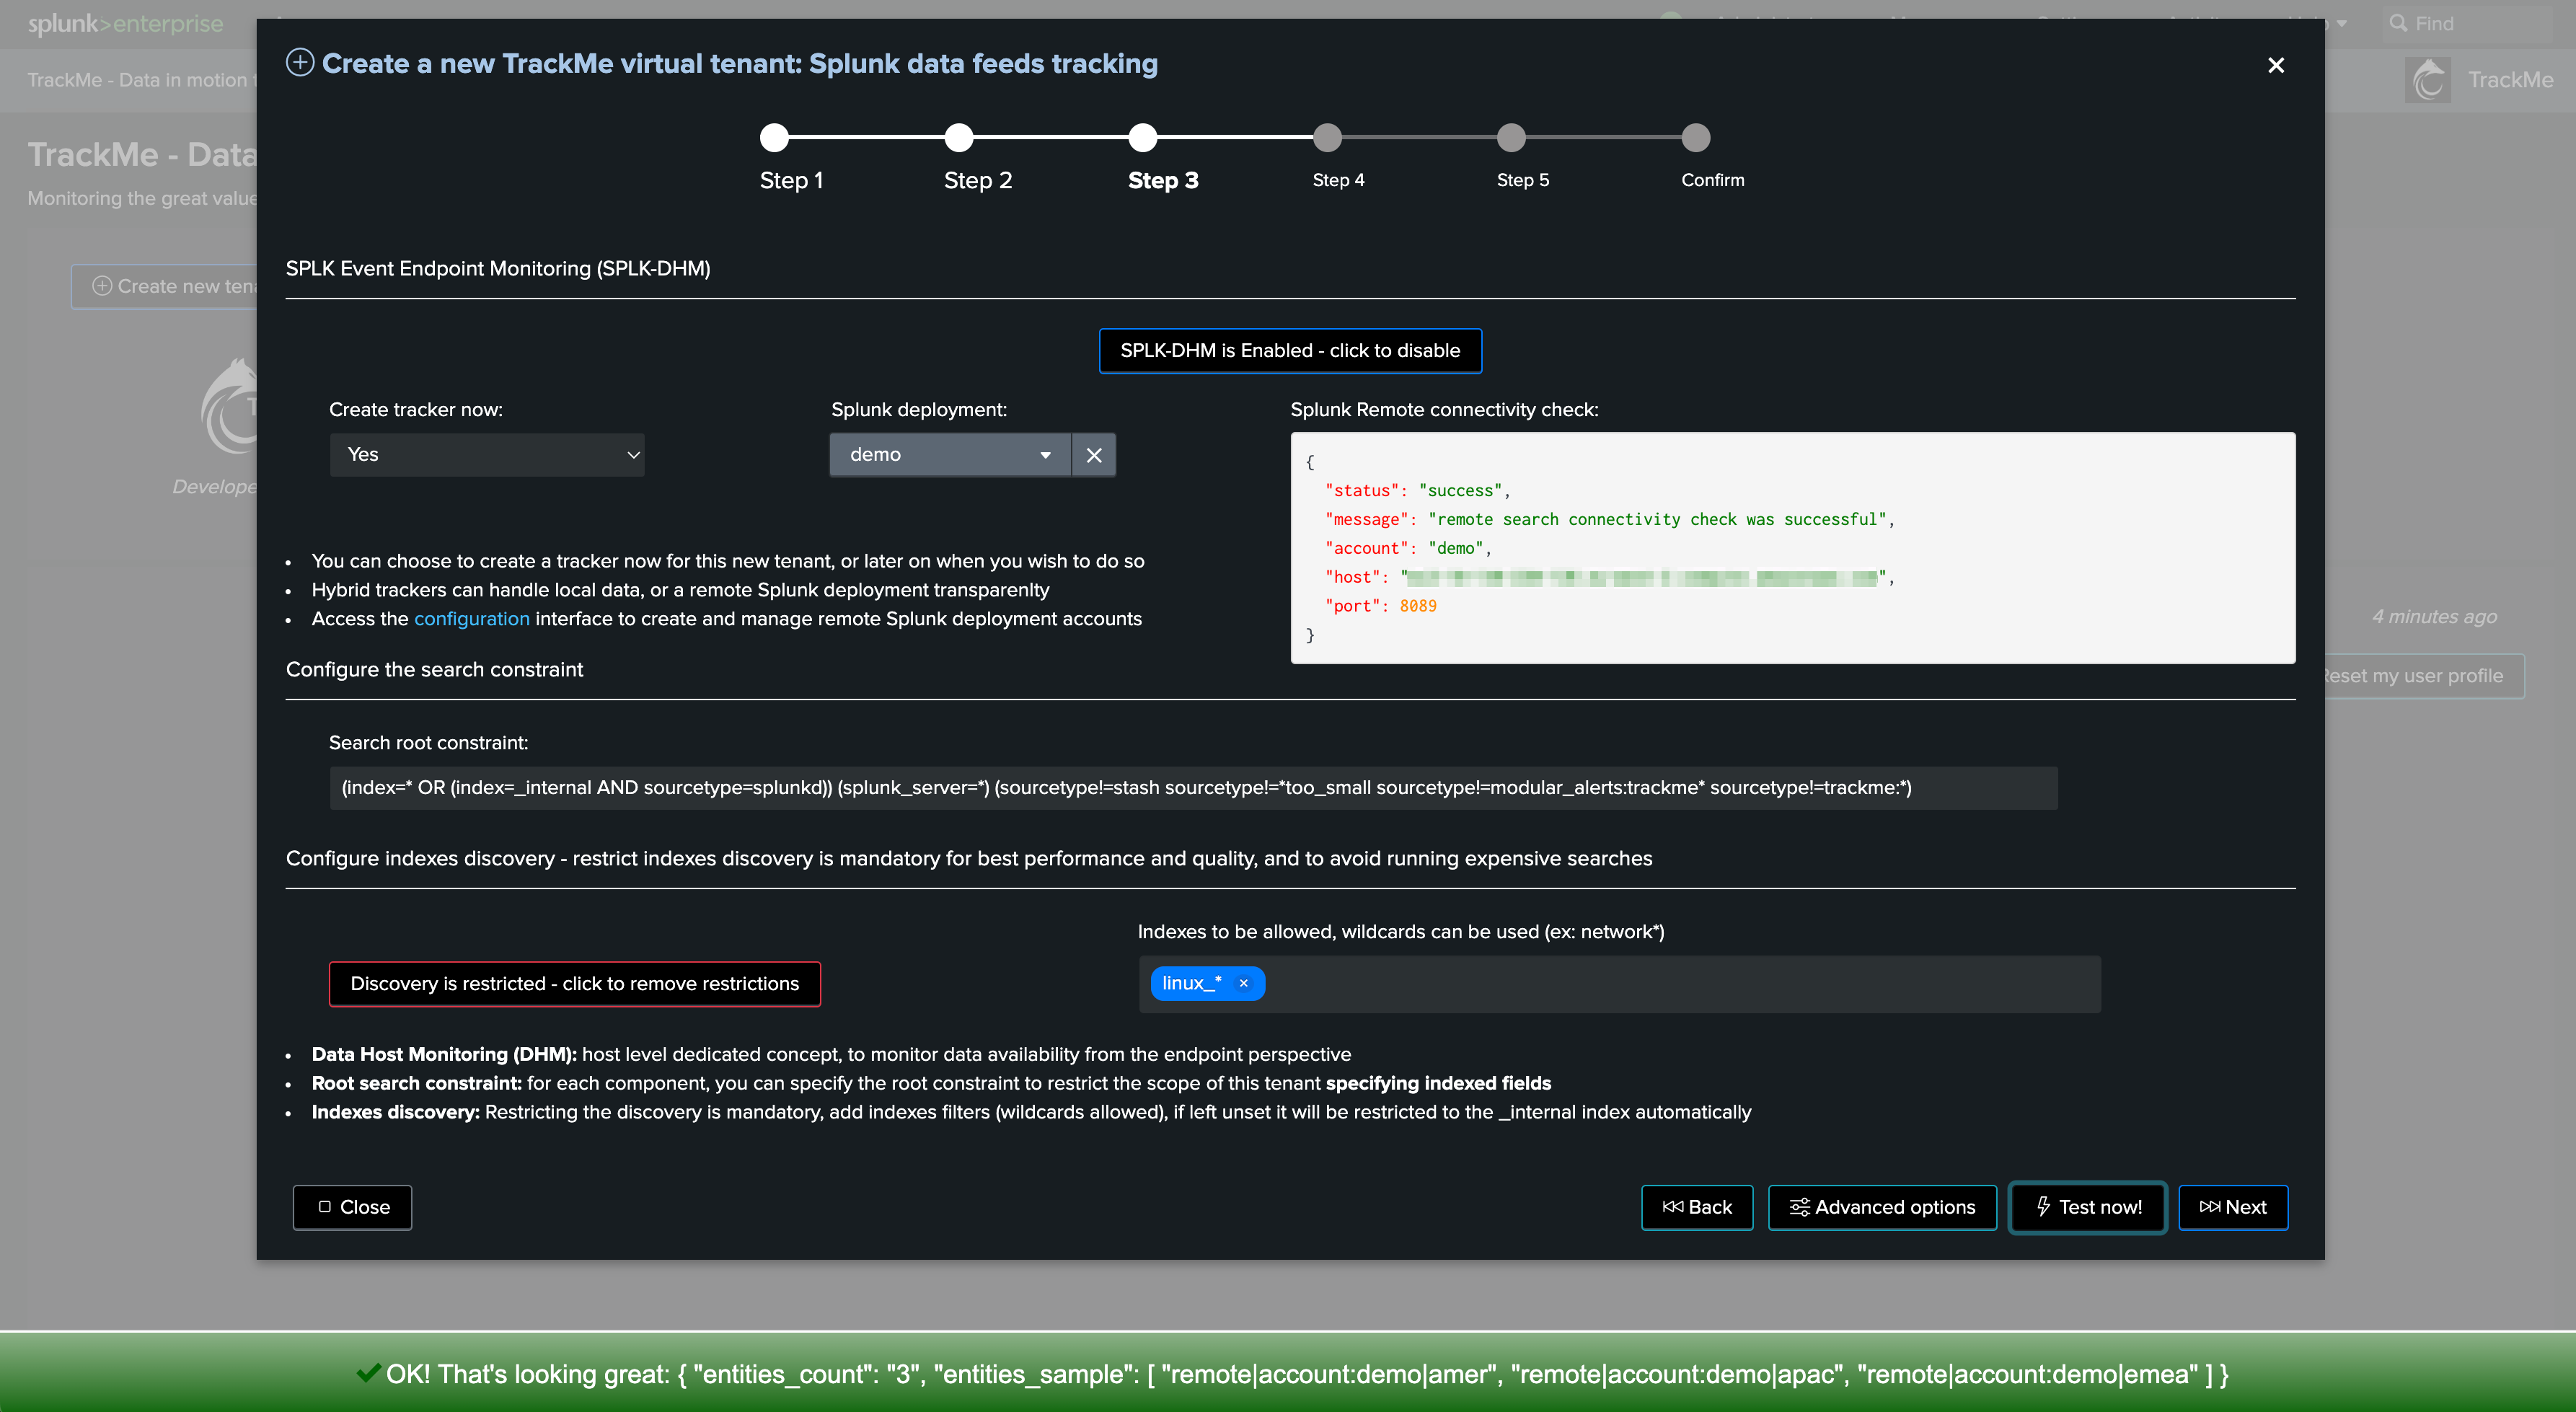Expand the Splunk deployment demo dropdown
2576x1412 pixels.
point(949,455)
